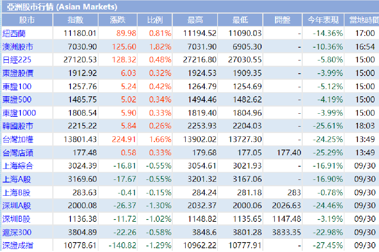Image resolution: width=379 pixels, height=252 pixels.
Task: Click the 東證100 index link
Action: coord(17,86)
